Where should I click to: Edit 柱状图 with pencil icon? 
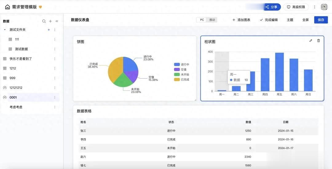tap(310, 41)
